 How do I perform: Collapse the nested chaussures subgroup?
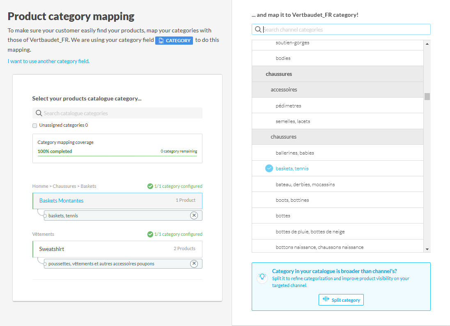tap(283, 137)
